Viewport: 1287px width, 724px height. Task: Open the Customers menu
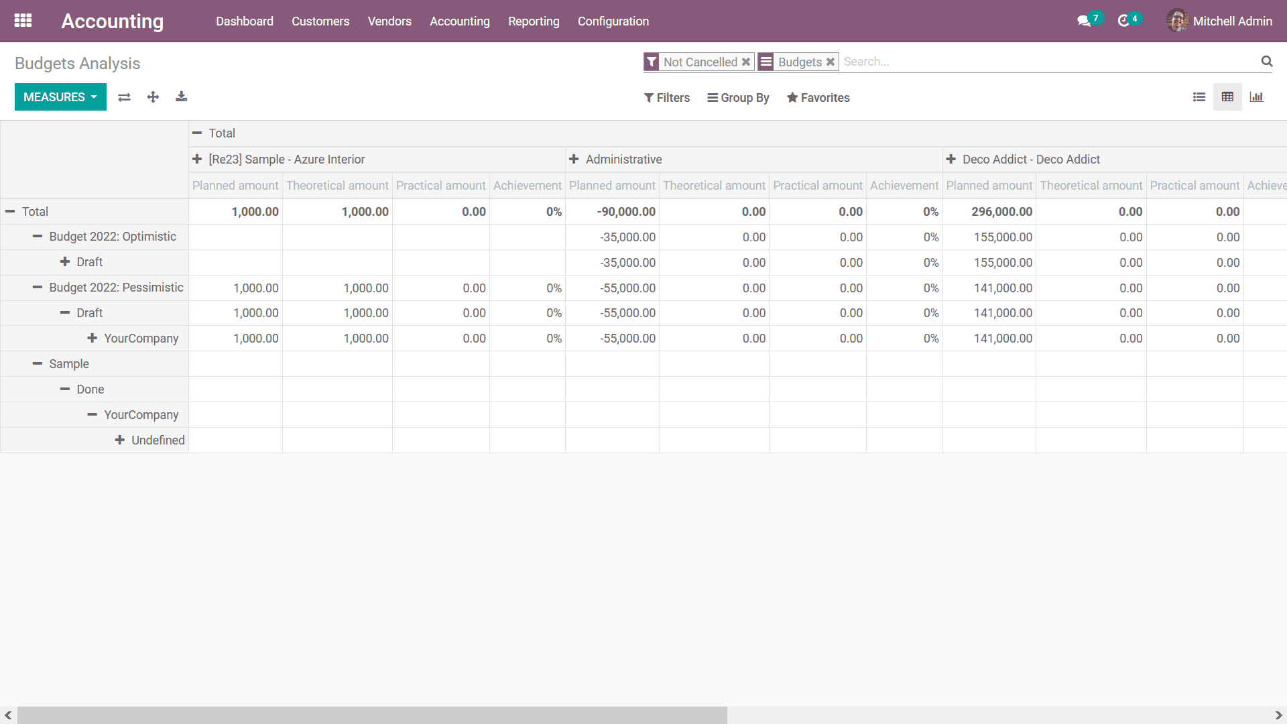pos(320,21)
